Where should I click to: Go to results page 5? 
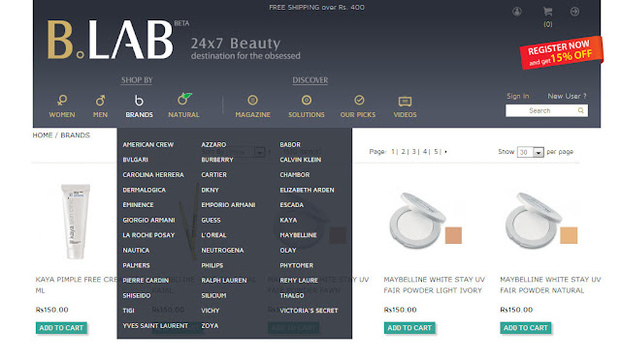click(436, 152)
